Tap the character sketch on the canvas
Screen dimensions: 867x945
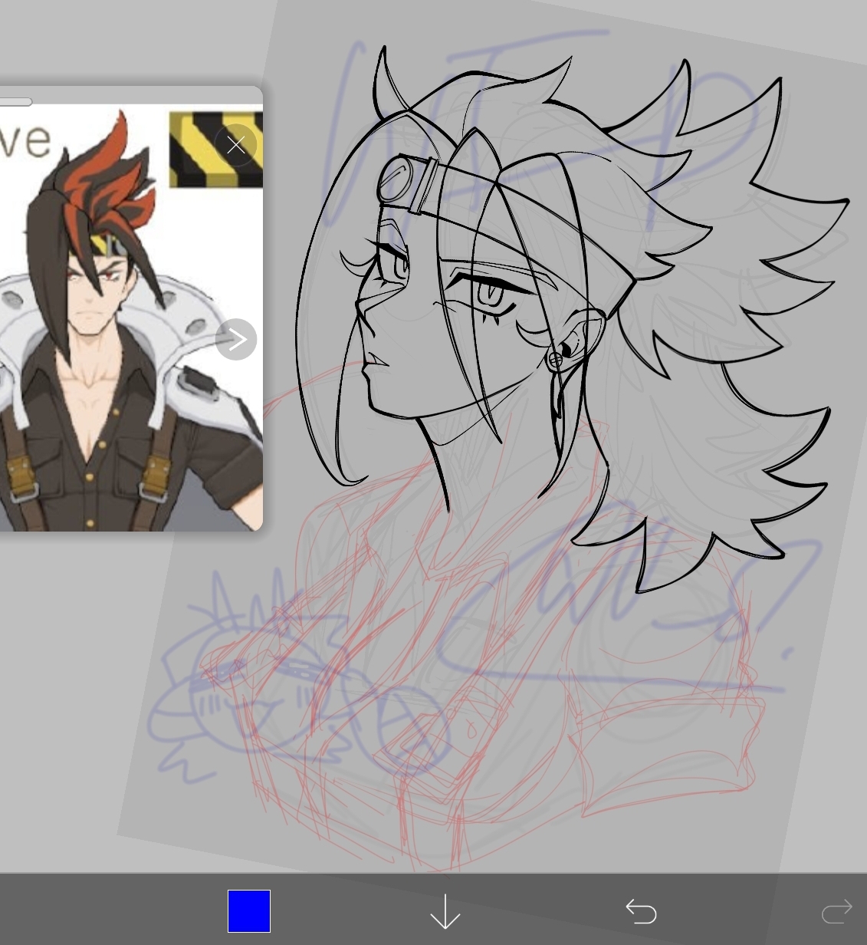click(x=498, y=307)
